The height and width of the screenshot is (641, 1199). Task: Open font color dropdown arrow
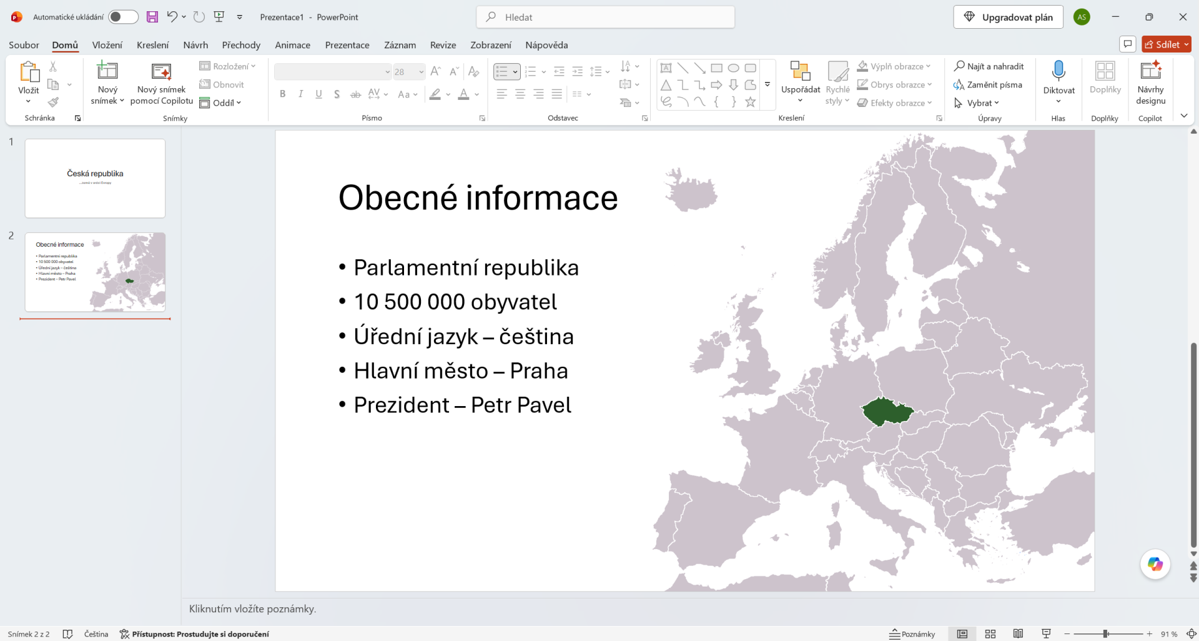pos(476,94)
